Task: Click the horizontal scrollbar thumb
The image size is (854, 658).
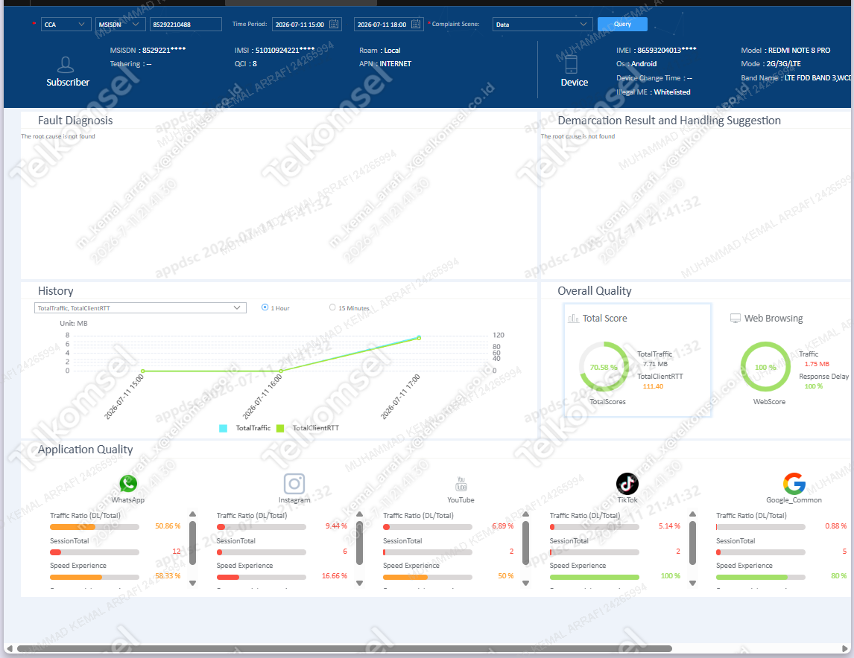Action: [x=344, y=648]
